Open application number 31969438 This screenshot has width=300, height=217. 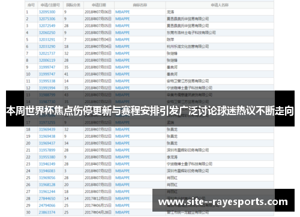[47, 137]
